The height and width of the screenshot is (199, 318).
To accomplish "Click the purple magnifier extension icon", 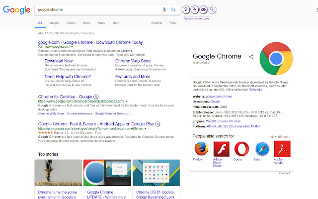I will coord(212,9).
